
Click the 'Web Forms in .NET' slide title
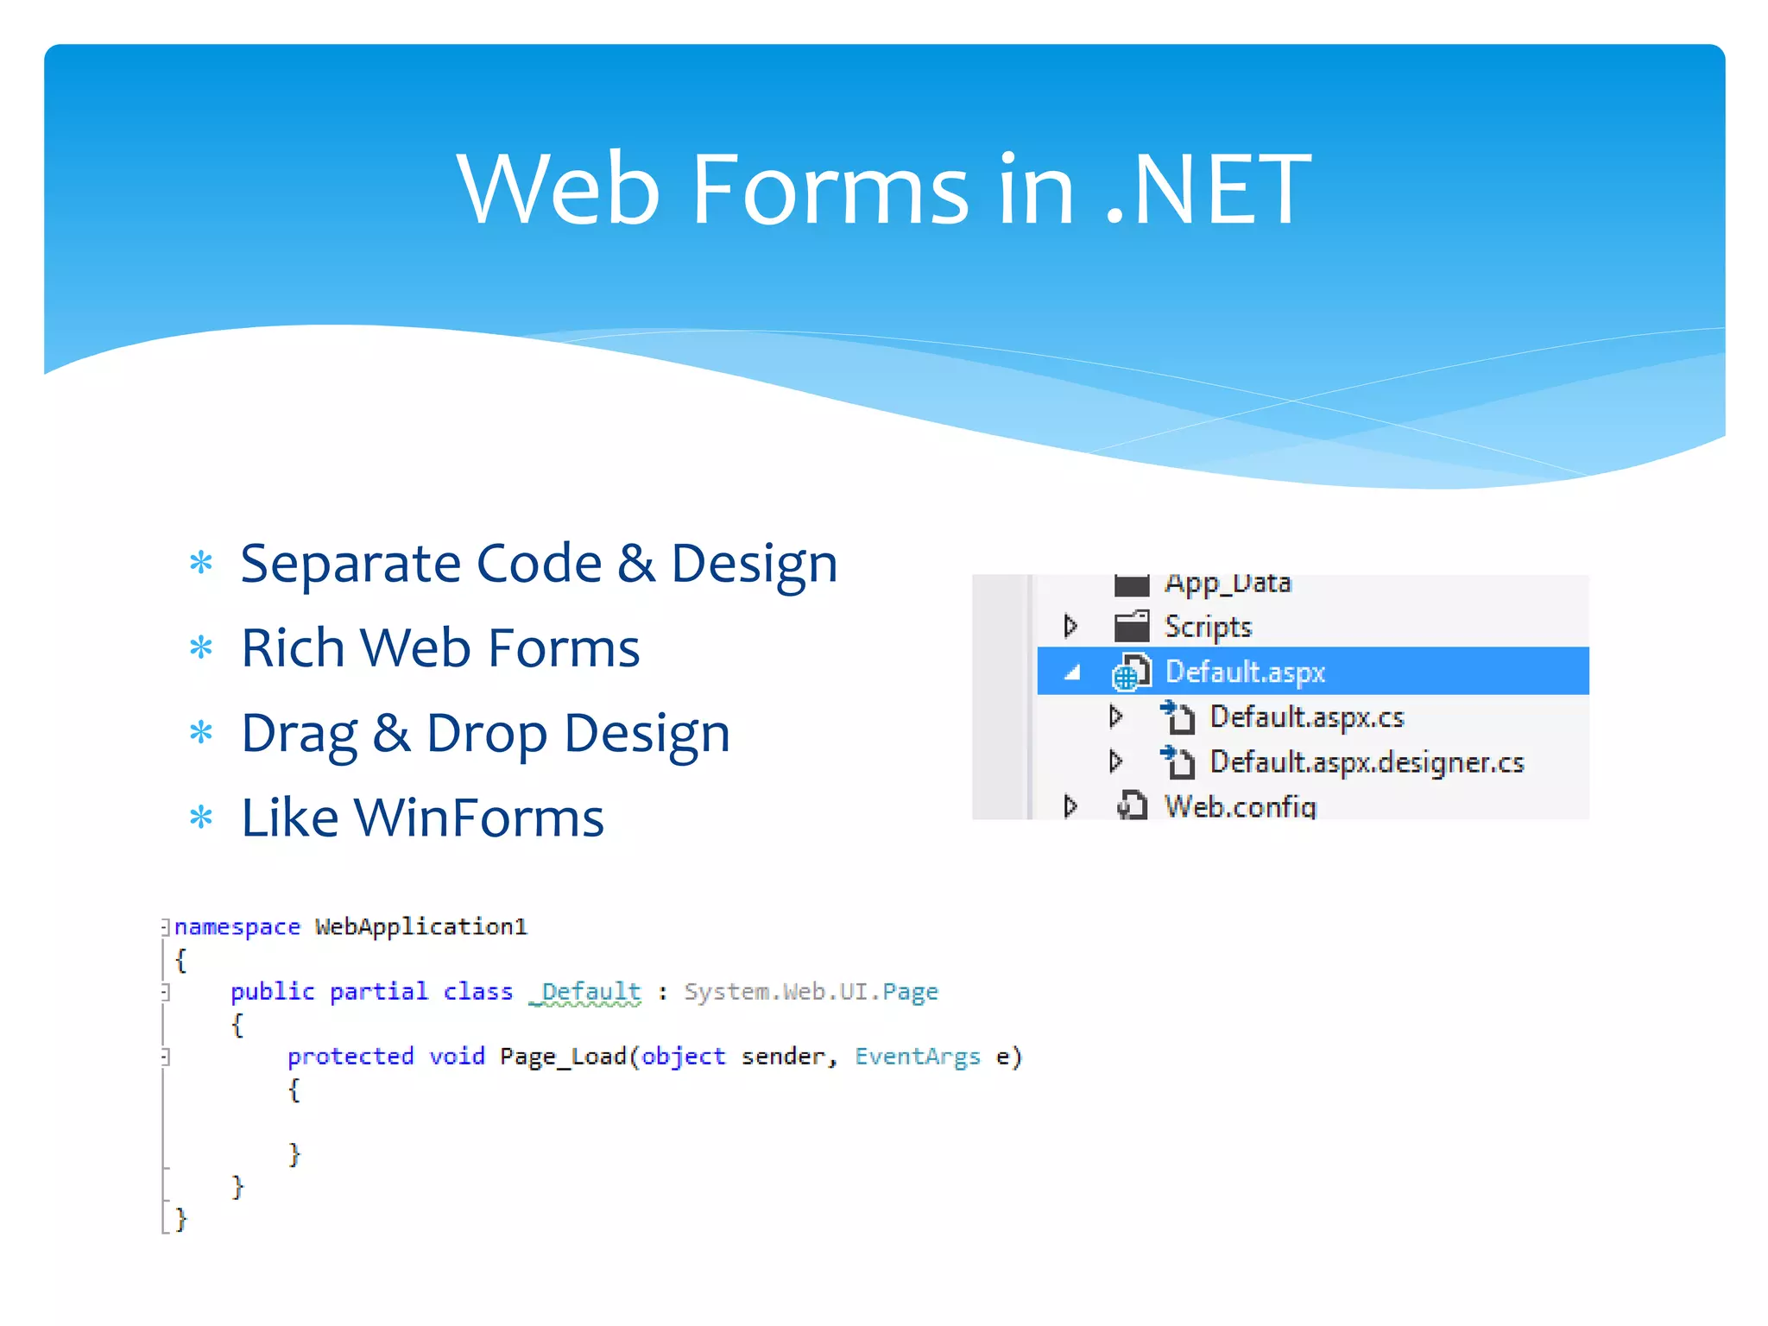click(884, 188)
